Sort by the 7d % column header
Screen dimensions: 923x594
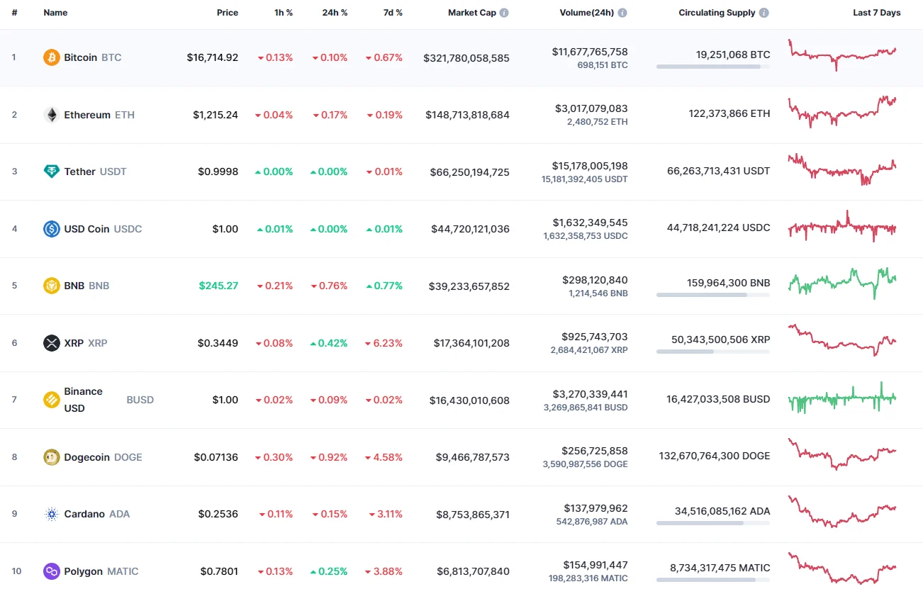[x=393, y=12]
